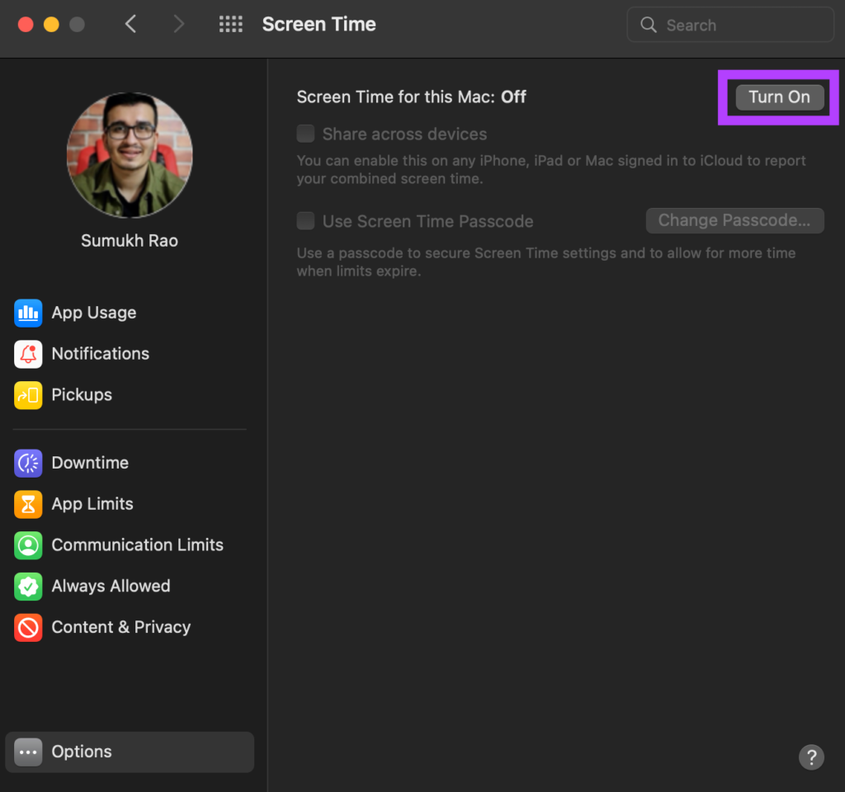The image size is (845, 792).
Task: Click the Sumukh Rao profile picture
Action: coord(130,155)
